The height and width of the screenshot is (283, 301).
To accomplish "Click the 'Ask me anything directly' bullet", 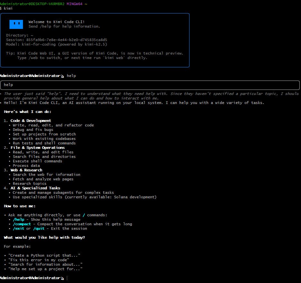I will [58, 215].
